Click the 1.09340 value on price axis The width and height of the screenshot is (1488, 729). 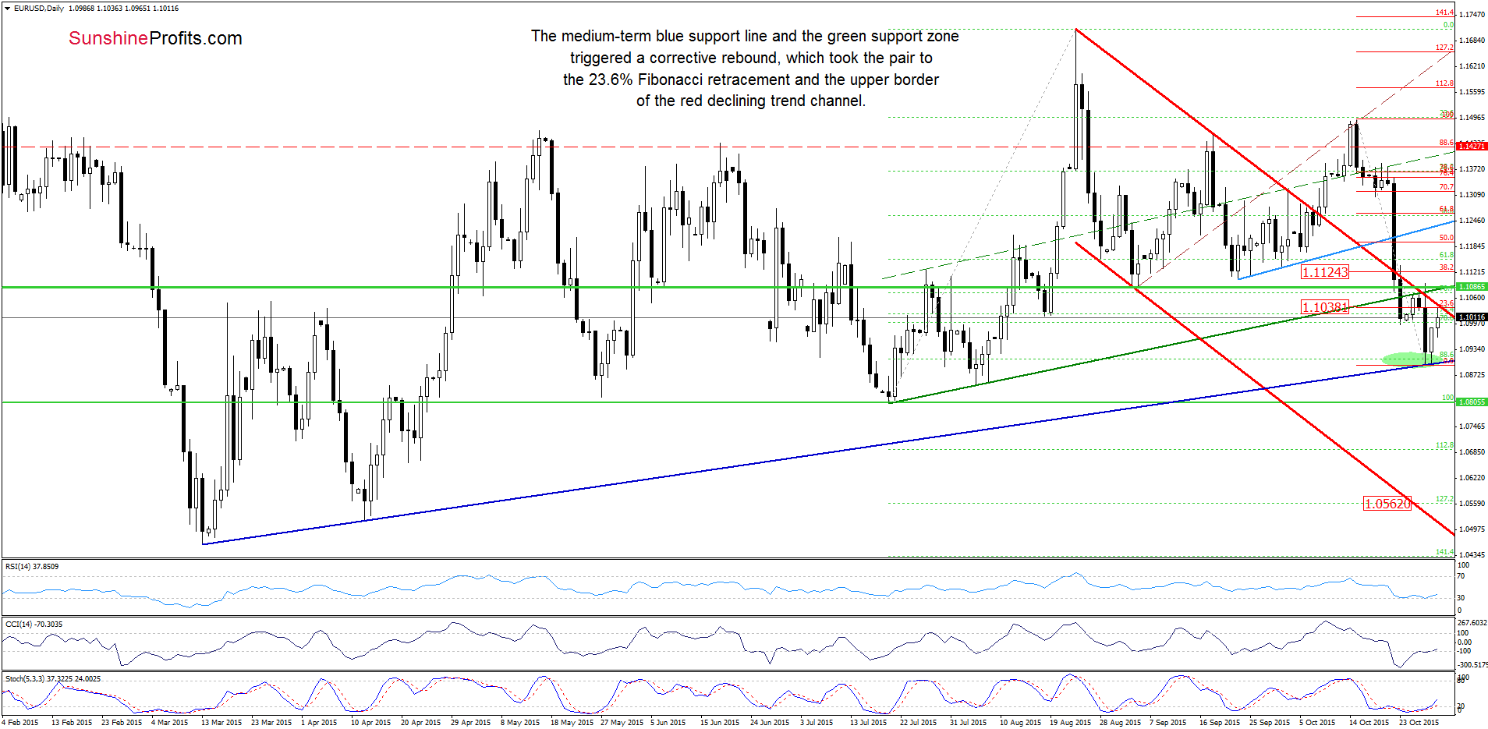pos(1471,349)
